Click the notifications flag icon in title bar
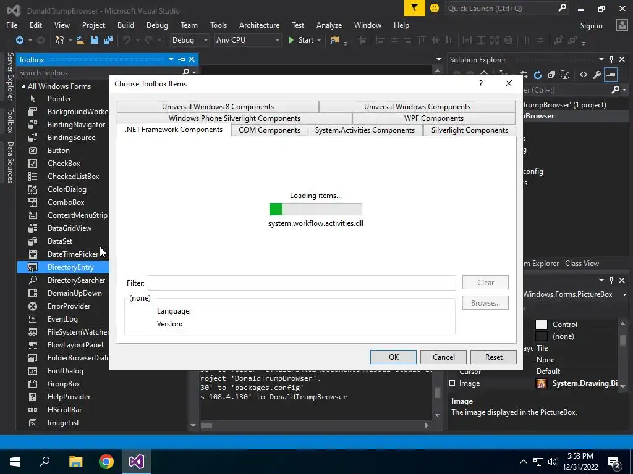This screenshot has height=474, width=633. 414,8
